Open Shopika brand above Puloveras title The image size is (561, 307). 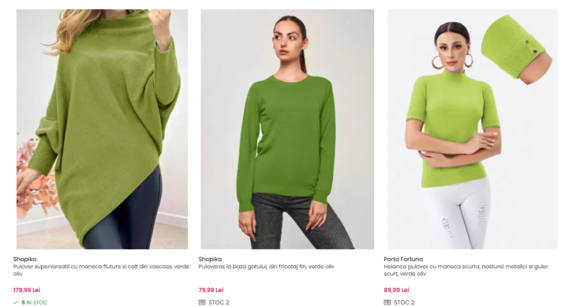point(210,259)
